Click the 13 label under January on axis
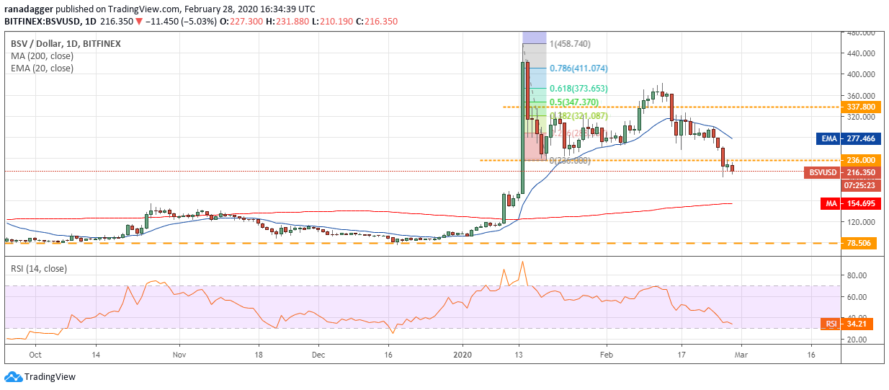 point(519,355)
